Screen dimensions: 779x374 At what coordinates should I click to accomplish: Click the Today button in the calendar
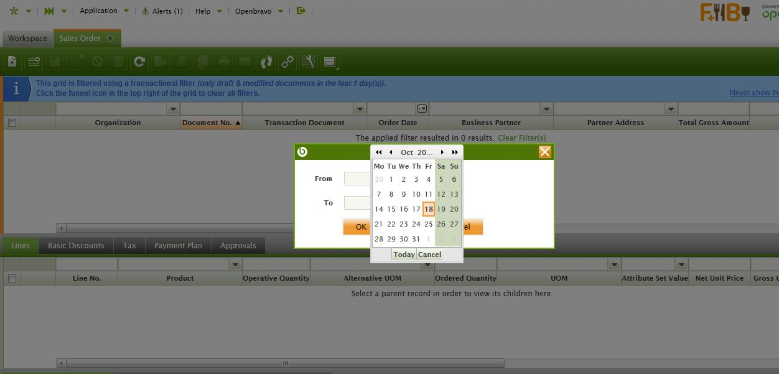click(x=404, y=255)
